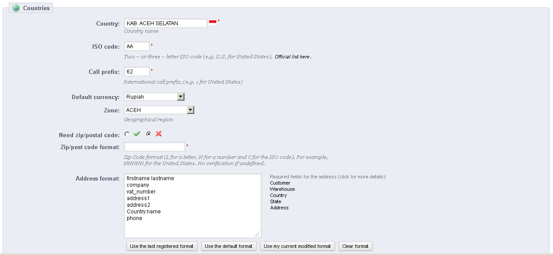553x255 pixels.
Task: Click 'Use the default format' button
Action: [x=229, y=246]
